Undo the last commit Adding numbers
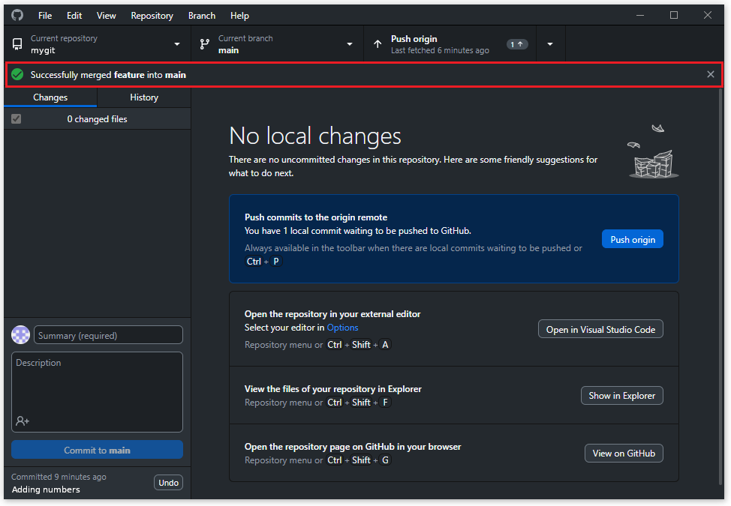 (168, 483)
